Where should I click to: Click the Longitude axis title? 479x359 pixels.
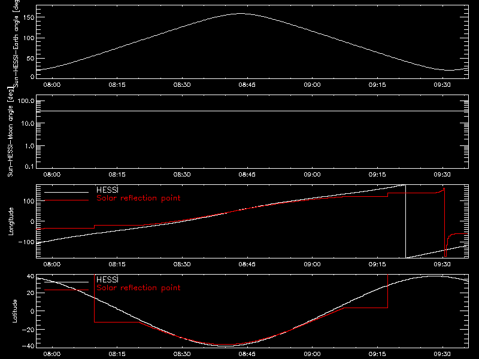(11, 221)
